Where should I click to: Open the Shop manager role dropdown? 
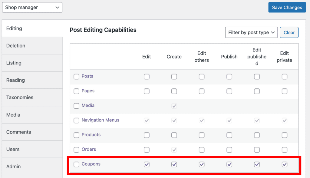(32, 8)
